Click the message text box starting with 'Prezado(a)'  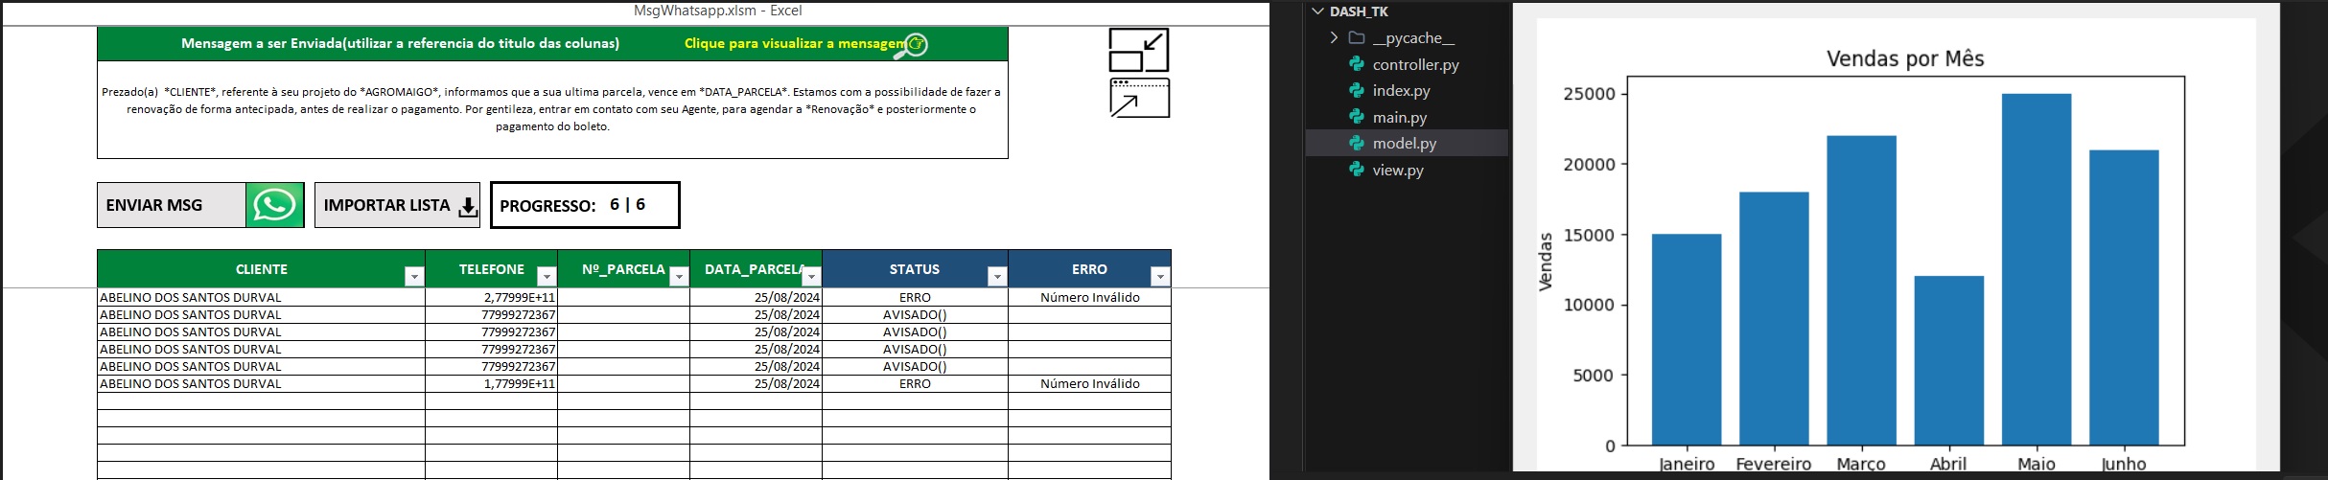pyautogui.click(x=552, y=109)
